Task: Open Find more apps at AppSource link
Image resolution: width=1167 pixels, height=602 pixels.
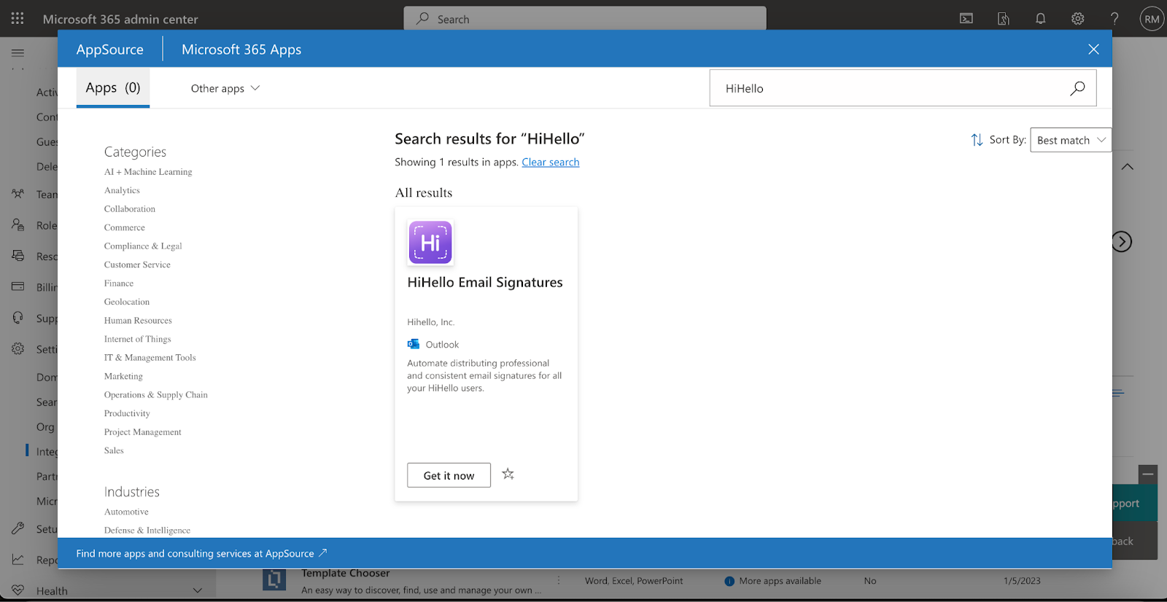Action: tap(201, 553)
